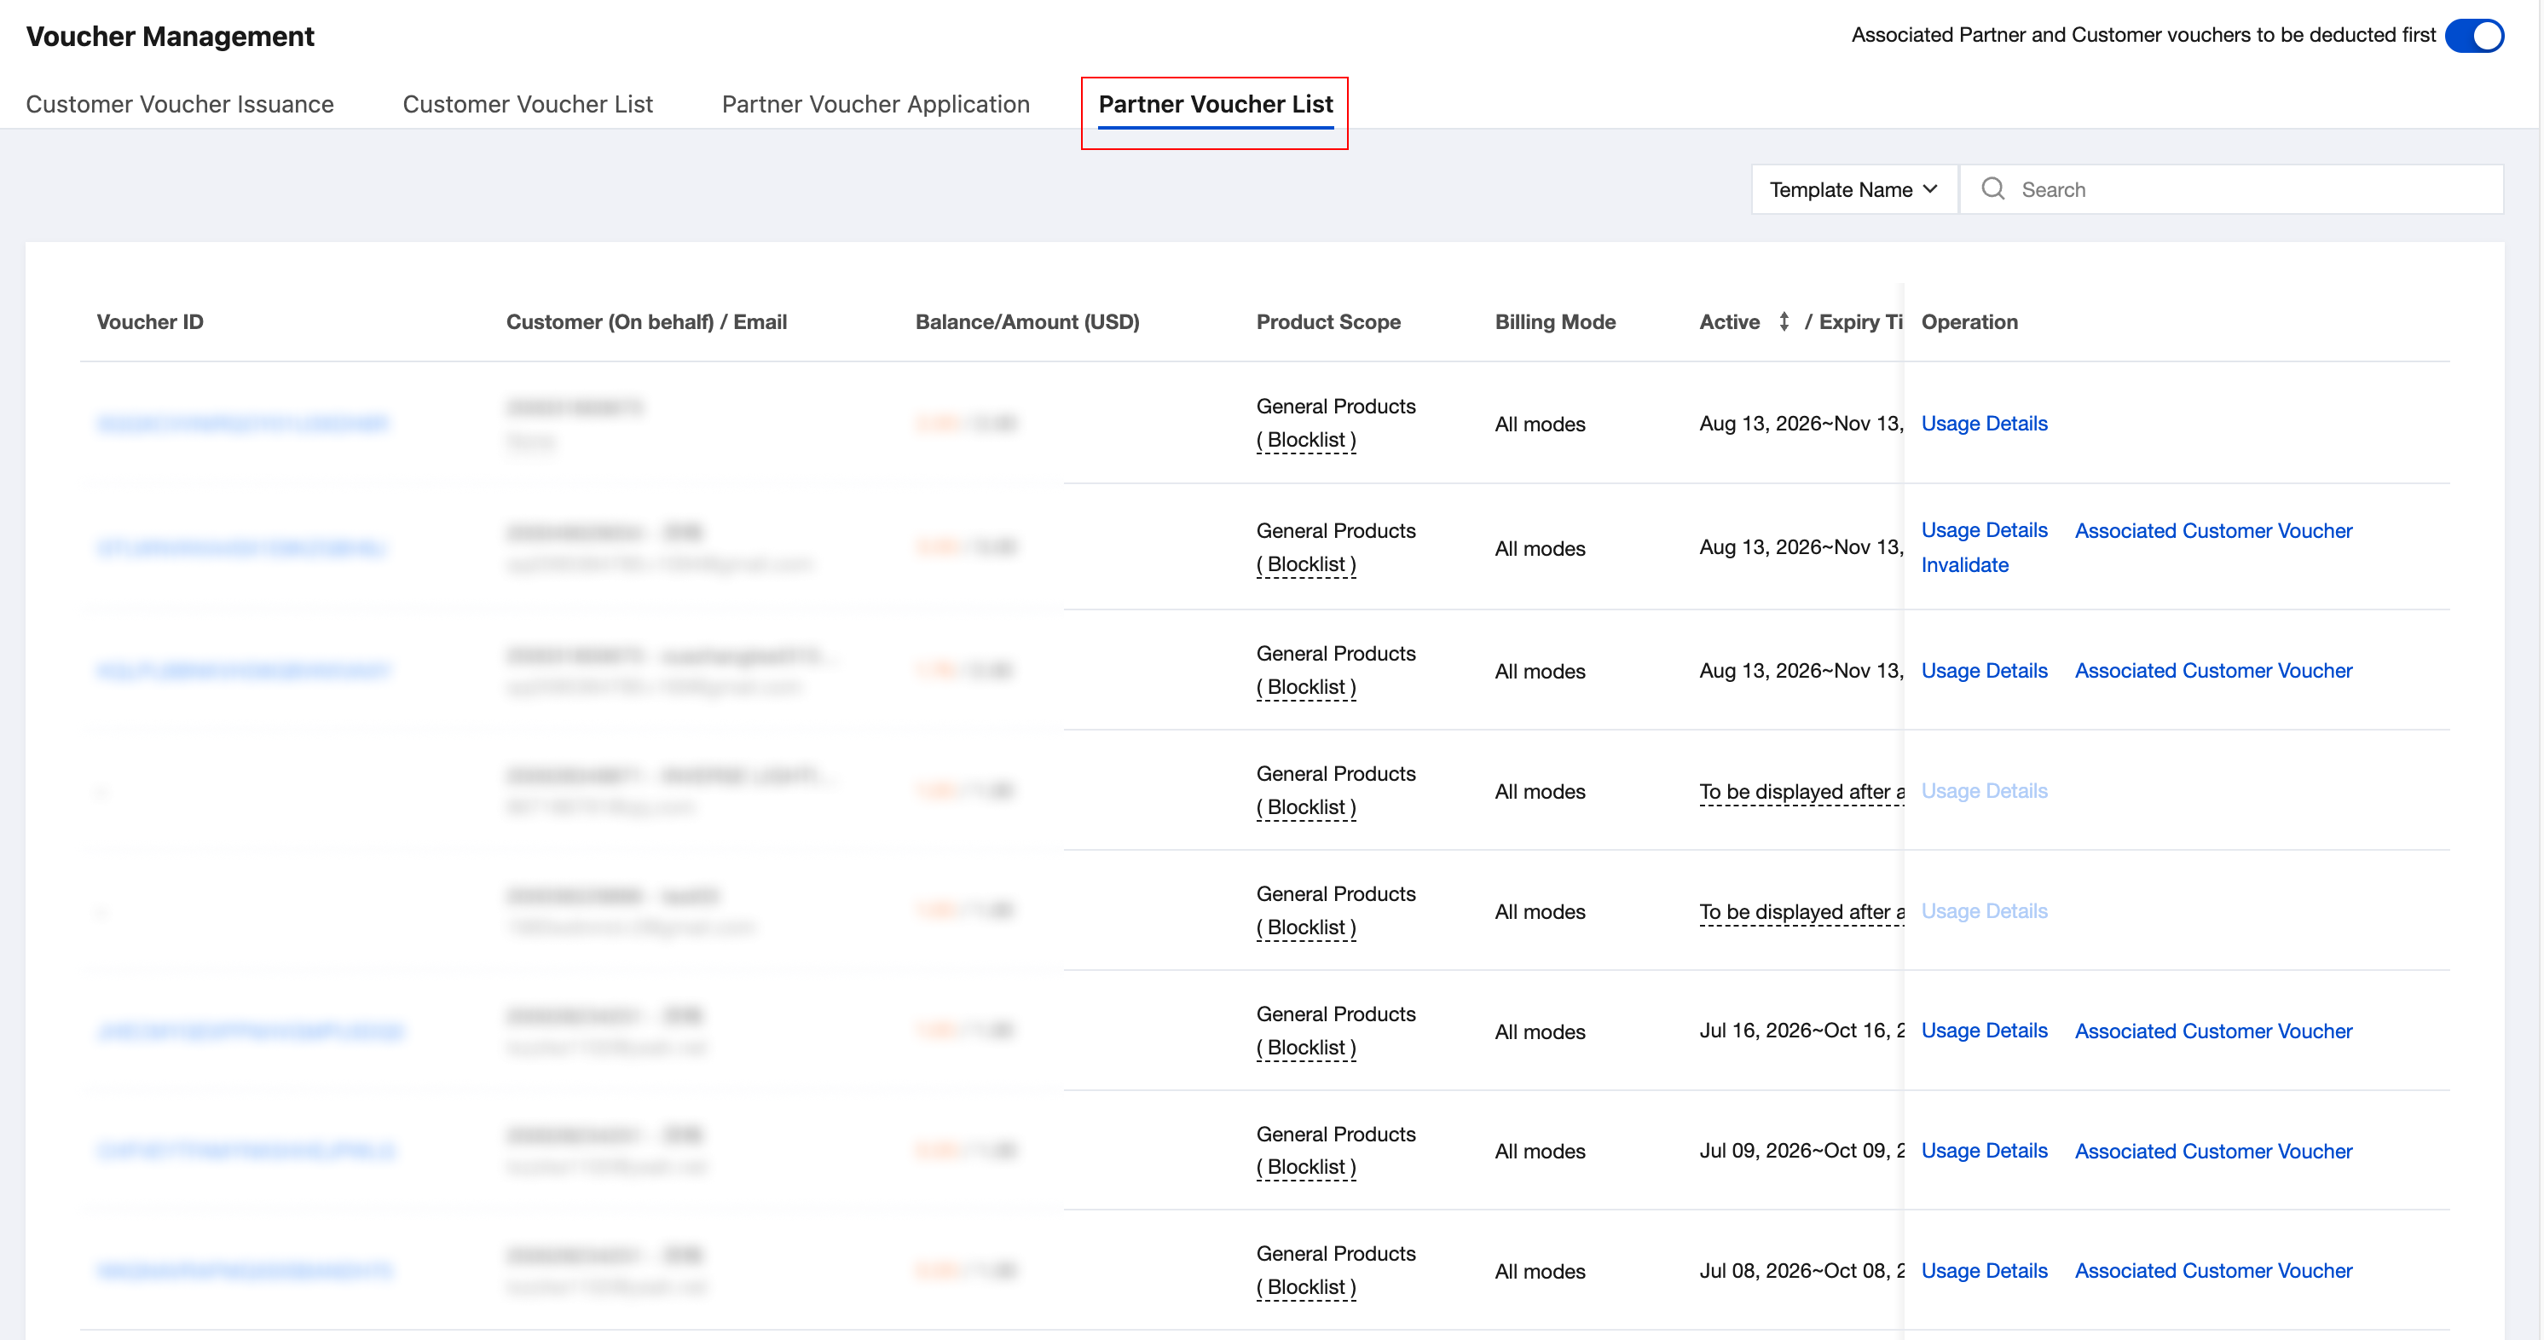Open Usage Details for the Jul 08, 2026 voucher

point(1984,1271)
